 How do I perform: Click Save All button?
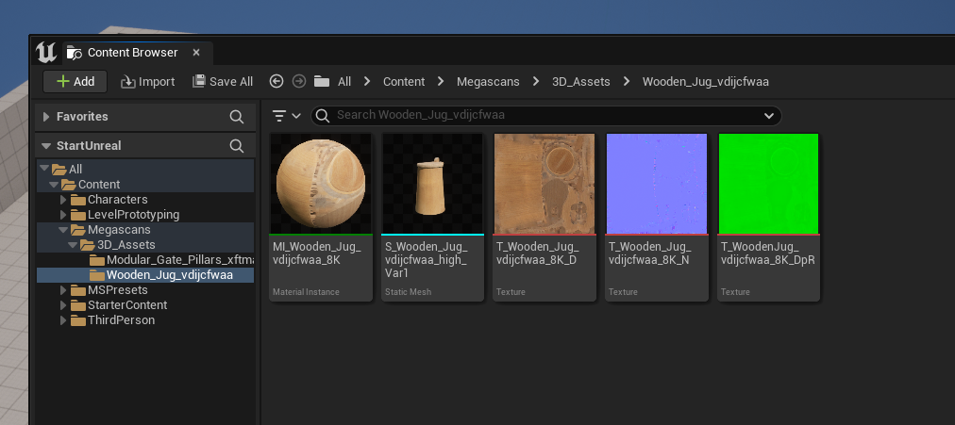223,81
